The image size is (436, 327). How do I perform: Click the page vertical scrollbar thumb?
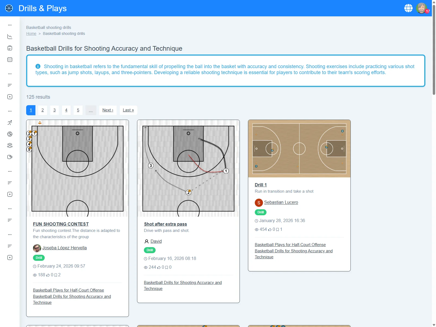[434, 49]
